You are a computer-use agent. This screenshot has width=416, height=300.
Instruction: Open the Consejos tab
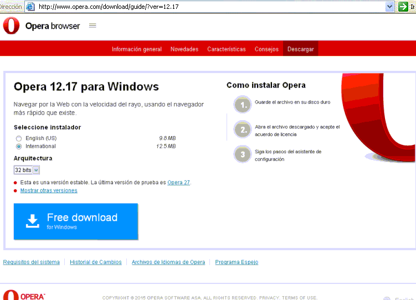pos(266,49)
